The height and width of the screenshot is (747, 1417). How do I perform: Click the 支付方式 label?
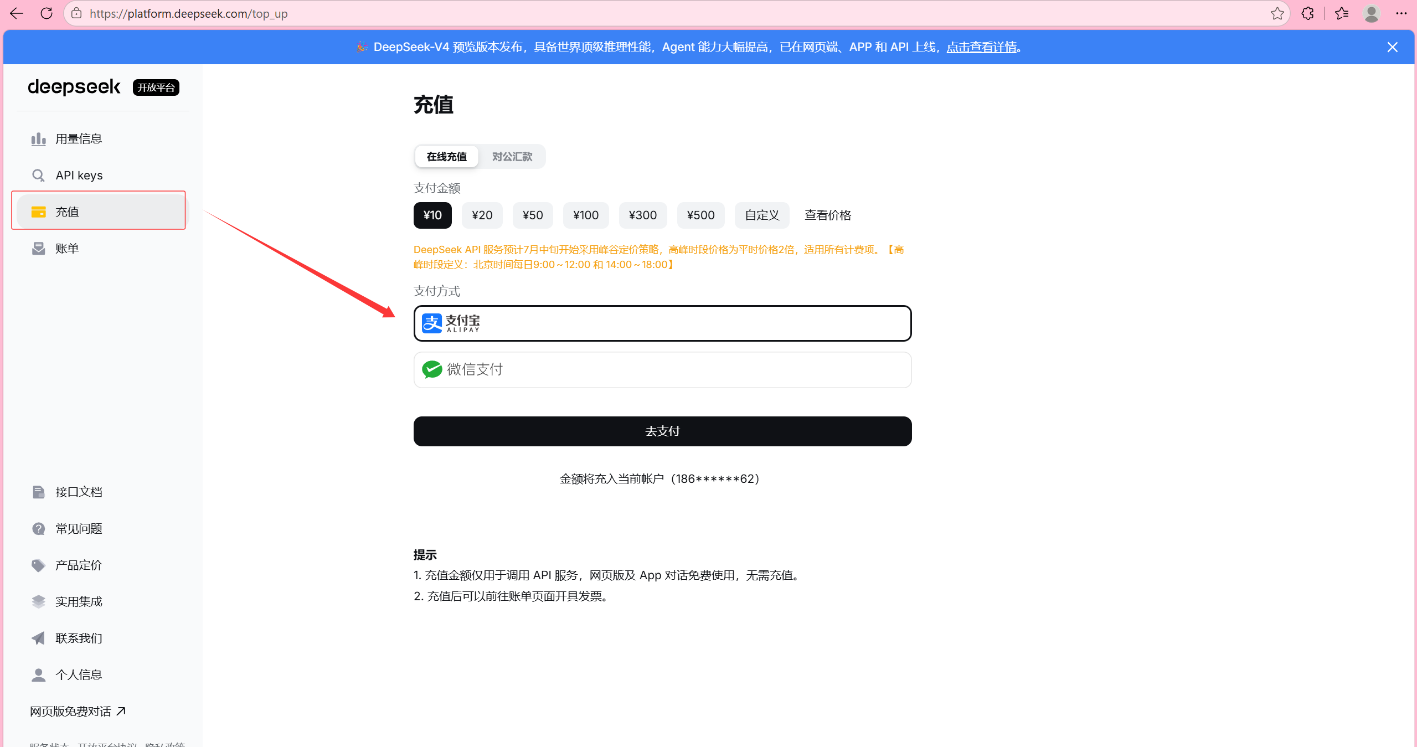(x=437, y=291)
